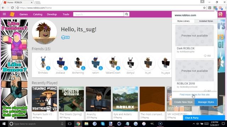The height and width of the screenshot is (127, 227).
Task: Open the Develop menu item
Action: pos(52,14)
